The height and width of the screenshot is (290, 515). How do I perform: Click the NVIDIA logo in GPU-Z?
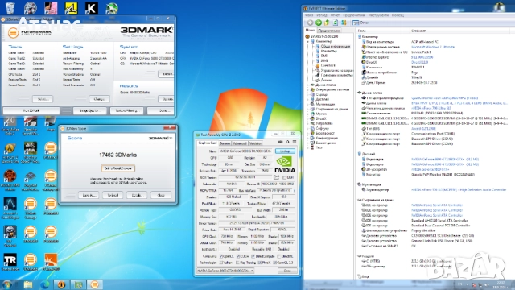284,164
